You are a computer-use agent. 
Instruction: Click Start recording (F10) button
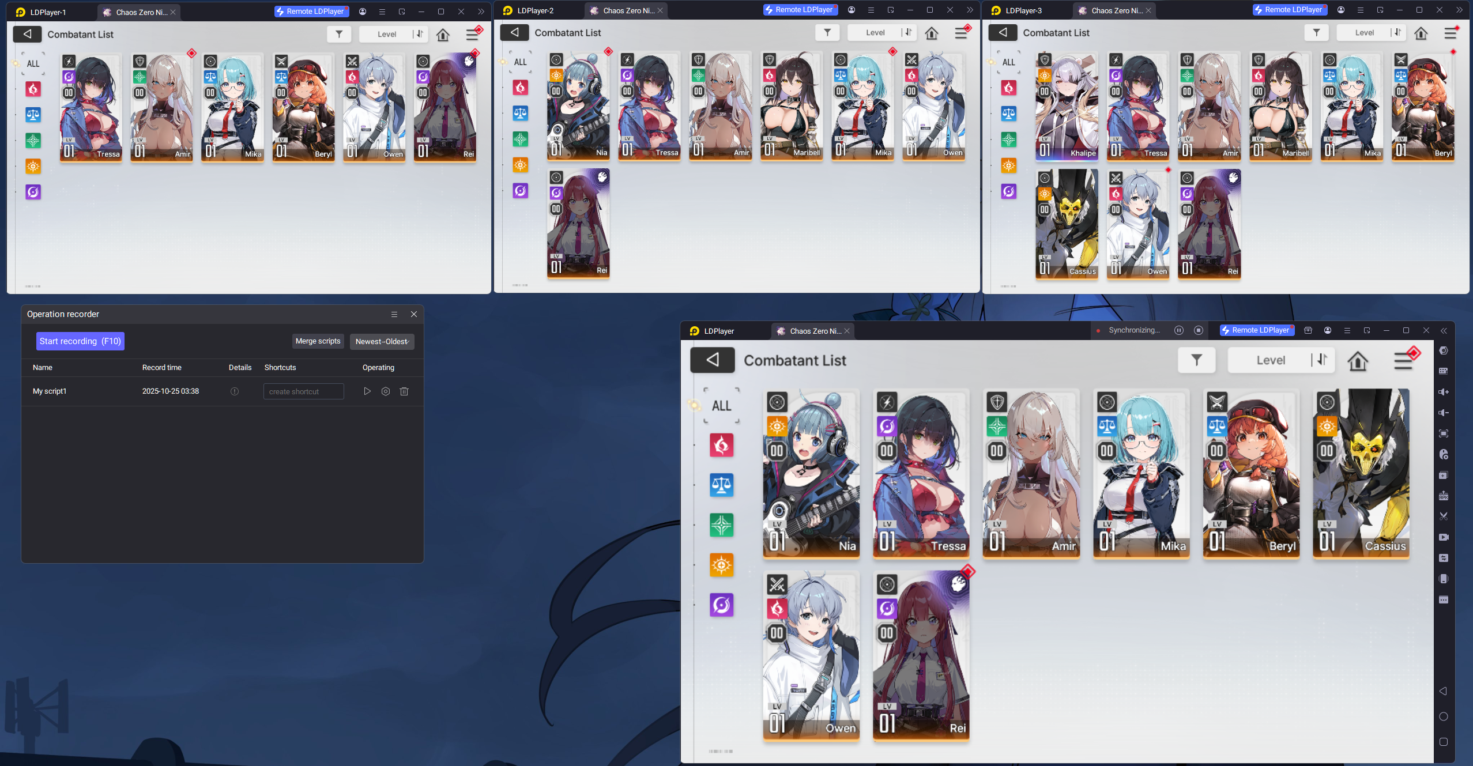pos(80,341)
